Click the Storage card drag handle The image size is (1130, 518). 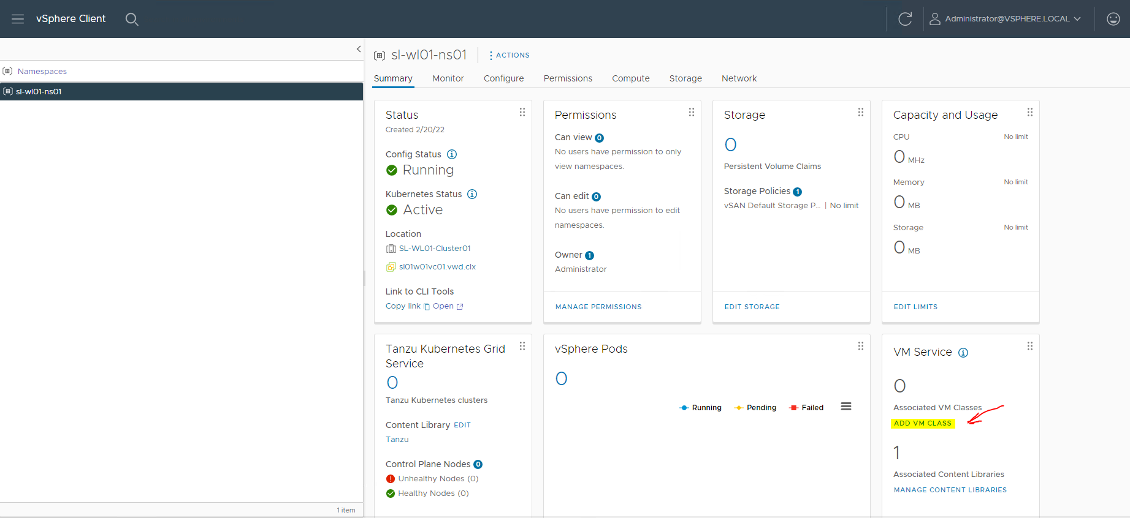click(x=861, y=112)
